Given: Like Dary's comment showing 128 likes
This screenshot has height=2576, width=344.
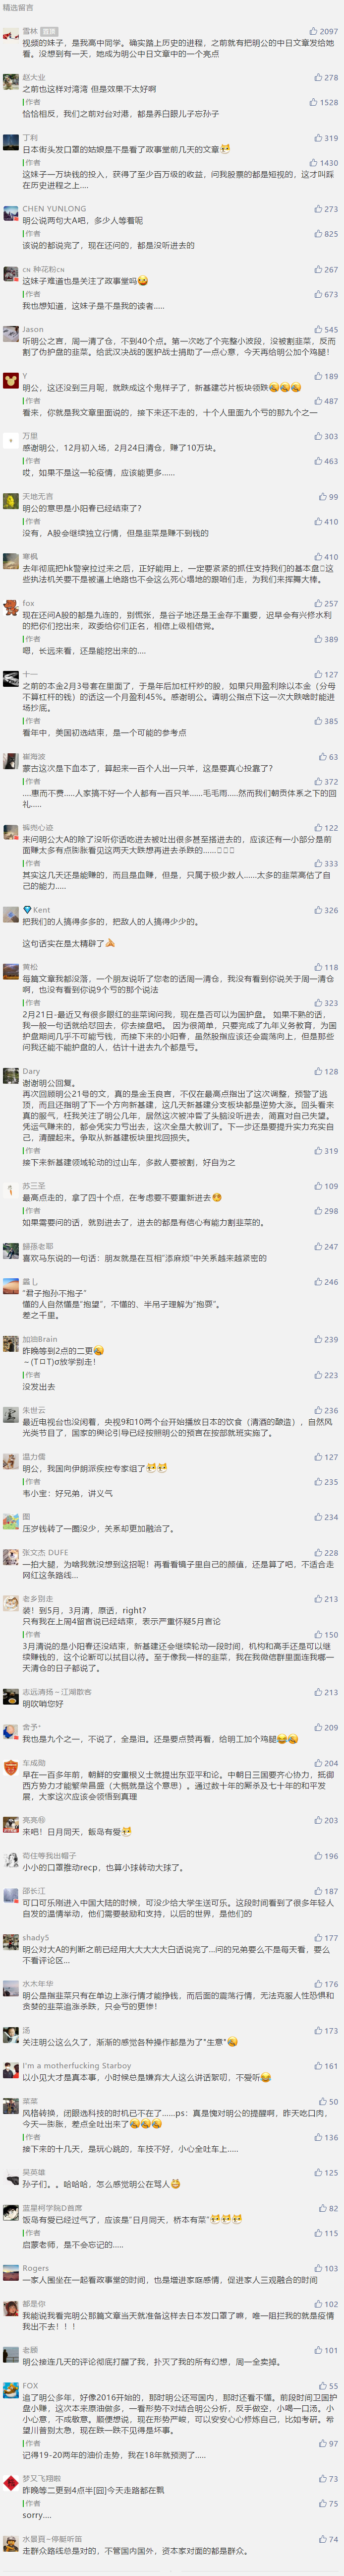Looking at the screenshot, I should [326, 1071].
